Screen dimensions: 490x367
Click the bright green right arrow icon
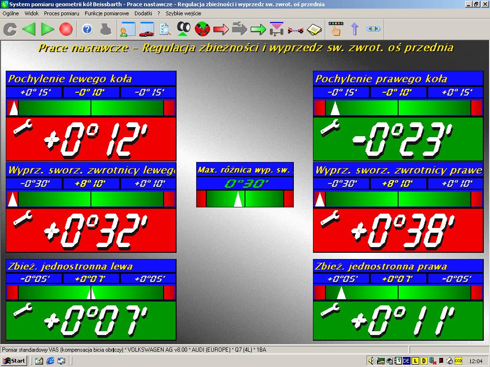(x=258, y=30)
